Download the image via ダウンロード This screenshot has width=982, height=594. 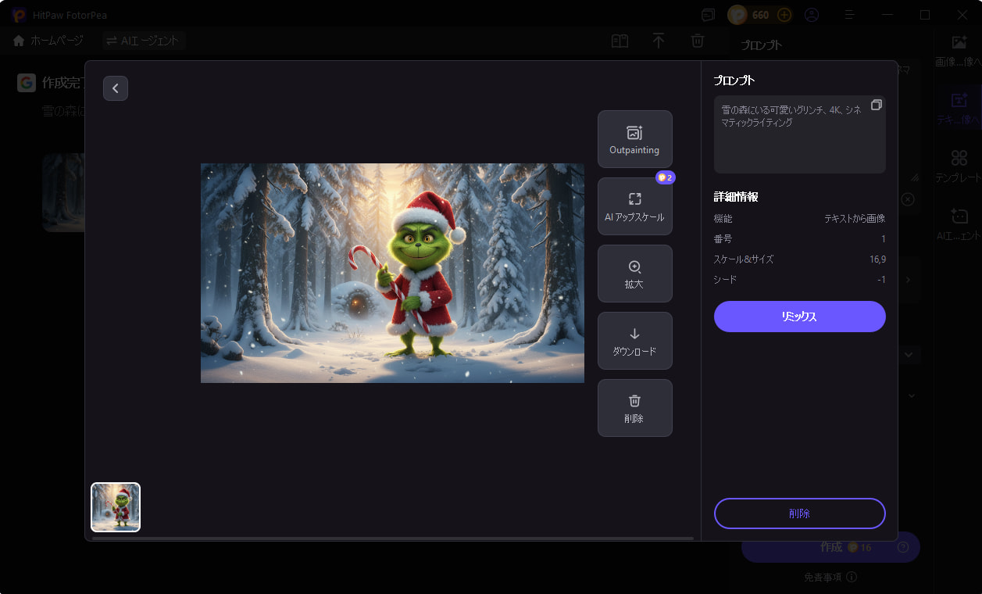[634, 341]
